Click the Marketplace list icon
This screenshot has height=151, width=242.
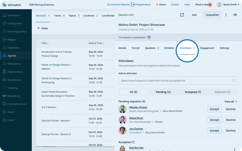click(4, 80)
